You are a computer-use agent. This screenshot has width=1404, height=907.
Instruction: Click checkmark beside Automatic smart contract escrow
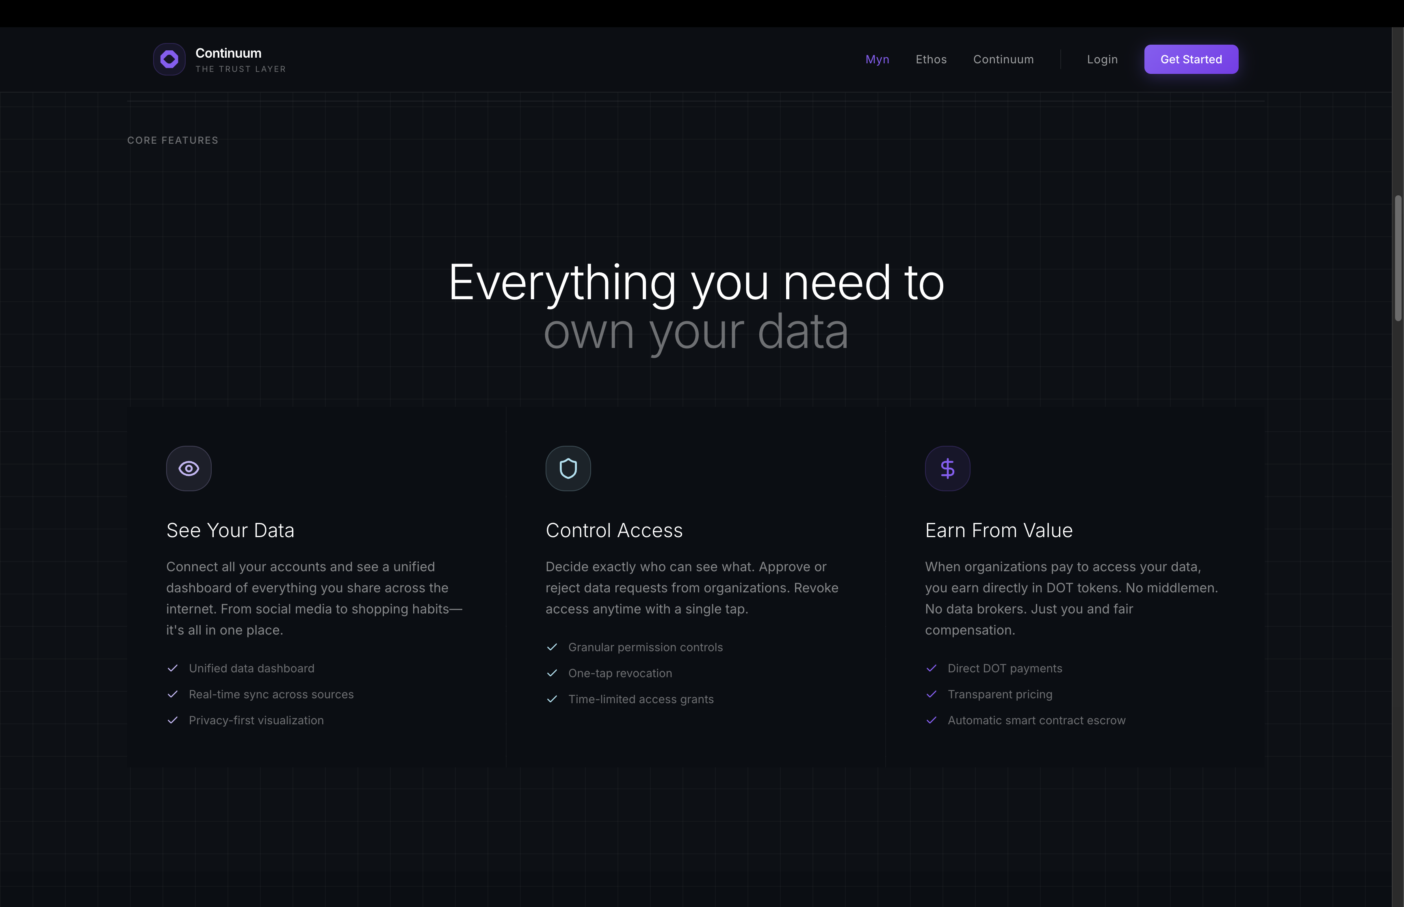pyautogui.click(x=932, y=720)
